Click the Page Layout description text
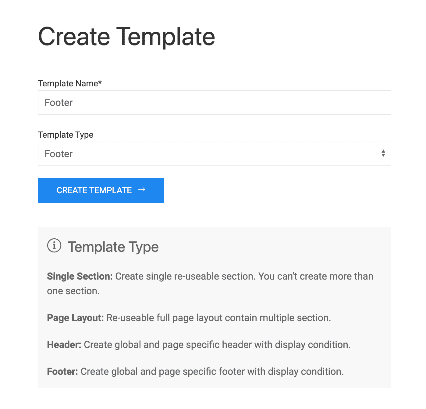 tap(189, 317)
